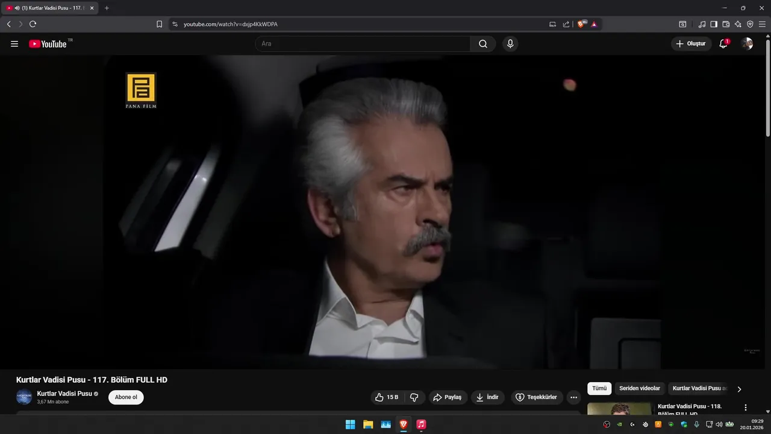Open the NVIDIA tray icon
Image resolution: width=771 pixels, height=434 pixels.
click(x=619, y=424)
